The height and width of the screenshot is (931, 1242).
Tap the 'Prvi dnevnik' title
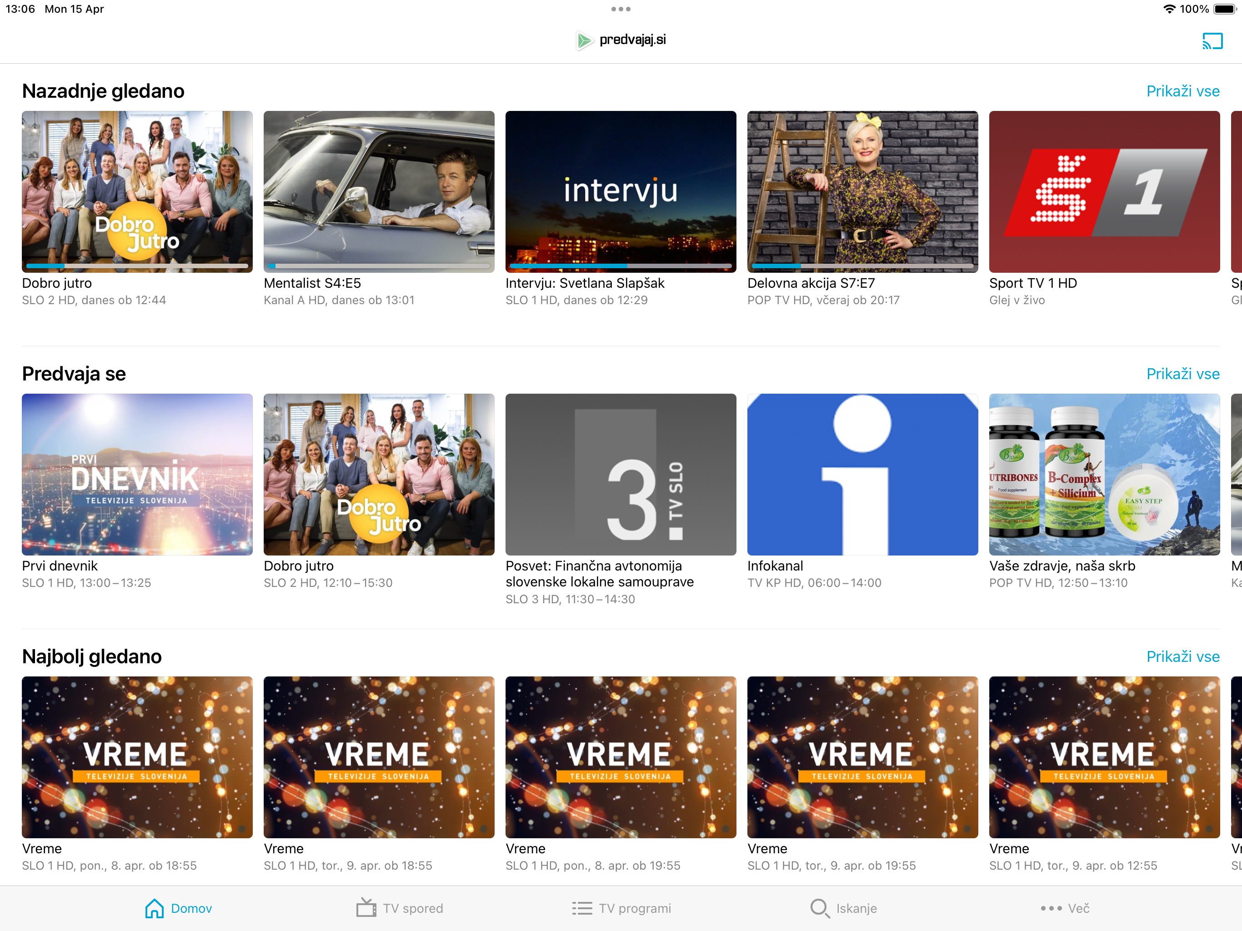point(60,566)
